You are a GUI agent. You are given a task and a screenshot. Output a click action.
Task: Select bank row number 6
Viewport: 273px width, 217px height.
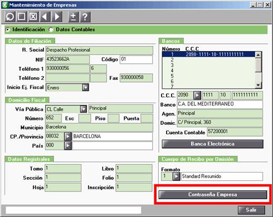click(208, 81)
